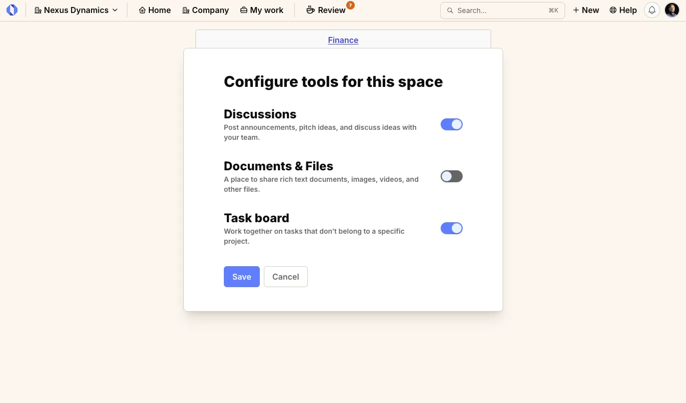Open the user avatar menu
The image size is (686, 403).
(672, 9)
